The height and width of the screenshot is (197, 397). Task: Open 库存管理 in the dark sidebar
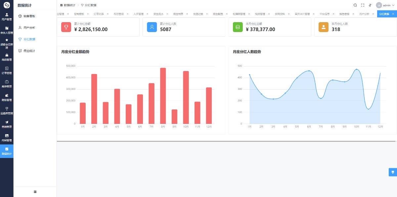(7, 84)
